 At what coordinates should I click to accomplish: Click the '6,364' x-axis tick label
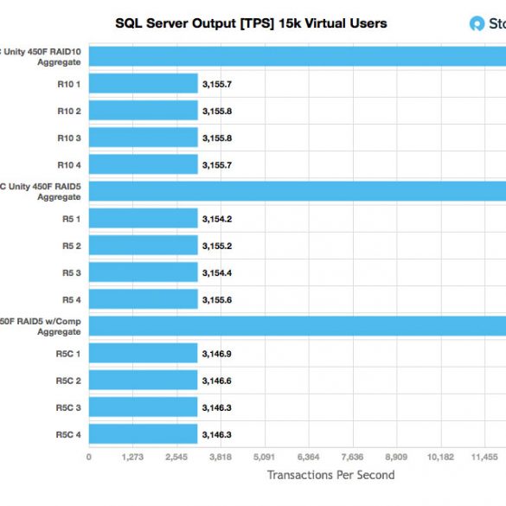point(308,457)
